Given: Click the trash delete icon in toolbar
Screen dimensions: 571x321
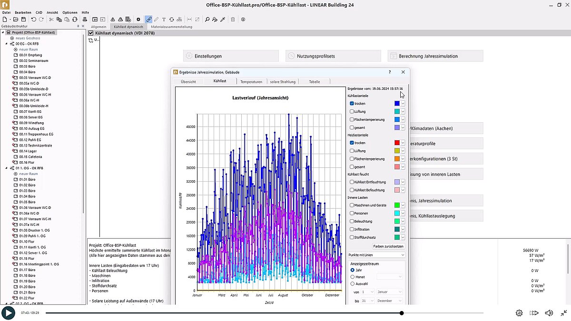Looking at the screenshot, I should tap(233, 19).
